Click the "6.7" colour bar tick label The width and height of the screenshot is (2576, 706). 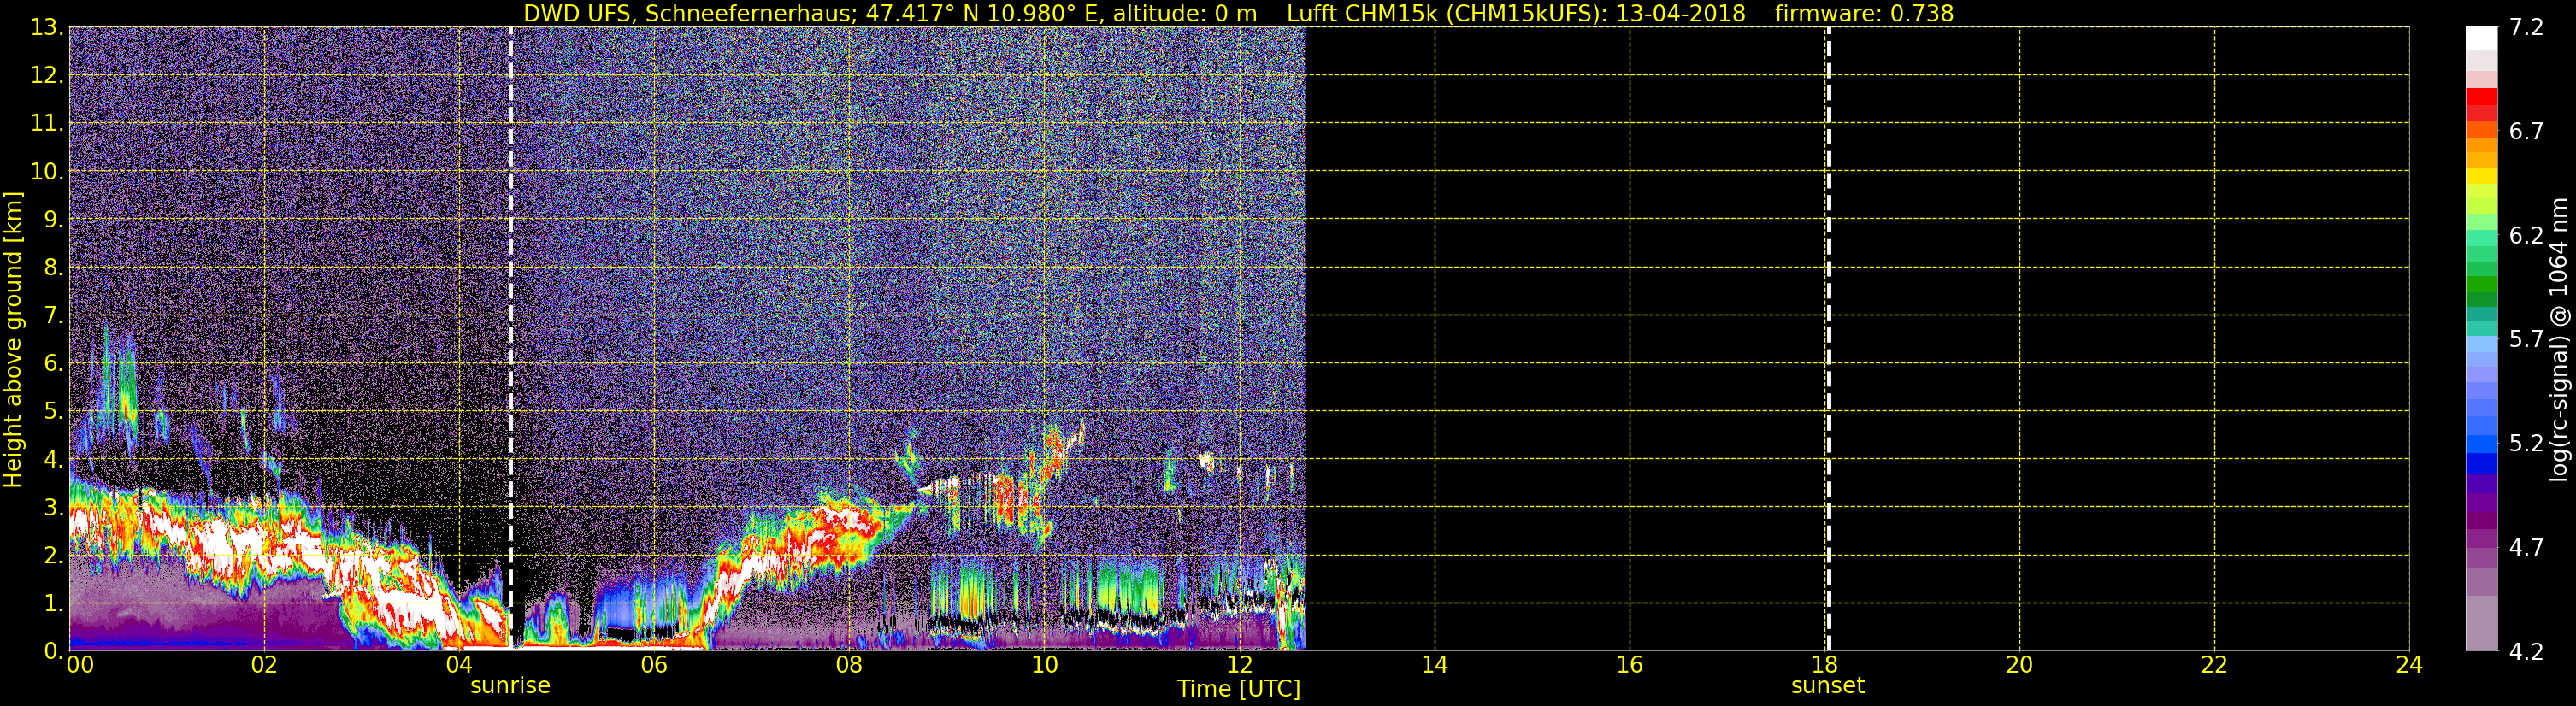coord(2526,131)
